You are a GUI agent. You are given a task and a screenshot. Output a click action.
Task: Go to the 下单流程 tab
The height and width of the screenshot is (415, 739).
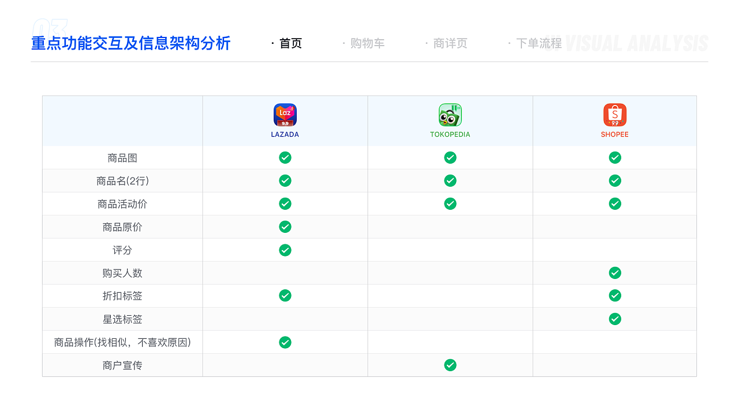[x=539, y=43]
